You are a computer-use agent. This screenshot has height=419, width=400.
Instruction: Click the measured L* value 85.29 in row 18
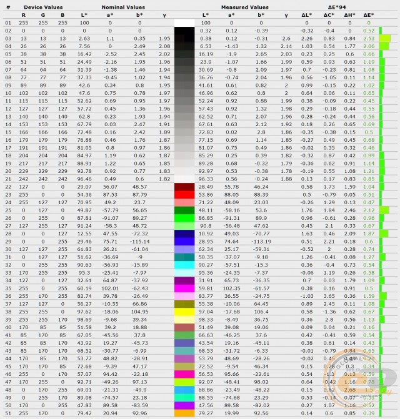click(x=206, y=155)
